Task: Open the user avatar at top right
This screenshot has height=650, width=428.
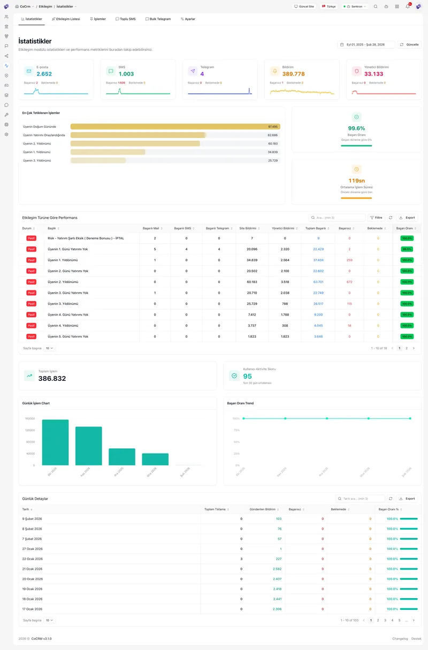Action: click(x=418, y=6)
